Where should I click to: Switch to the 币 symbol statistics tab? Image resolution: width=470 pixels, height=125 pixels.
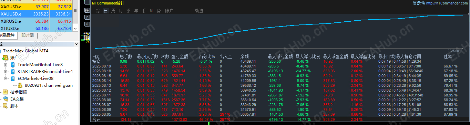(144, 11)
